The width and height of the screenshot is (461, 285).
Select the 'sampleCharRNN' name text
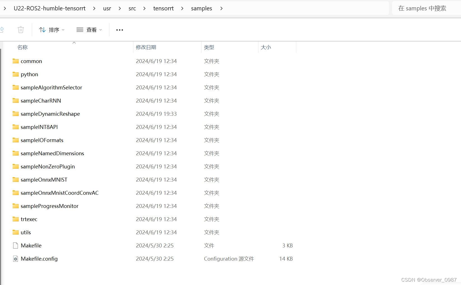41,101
